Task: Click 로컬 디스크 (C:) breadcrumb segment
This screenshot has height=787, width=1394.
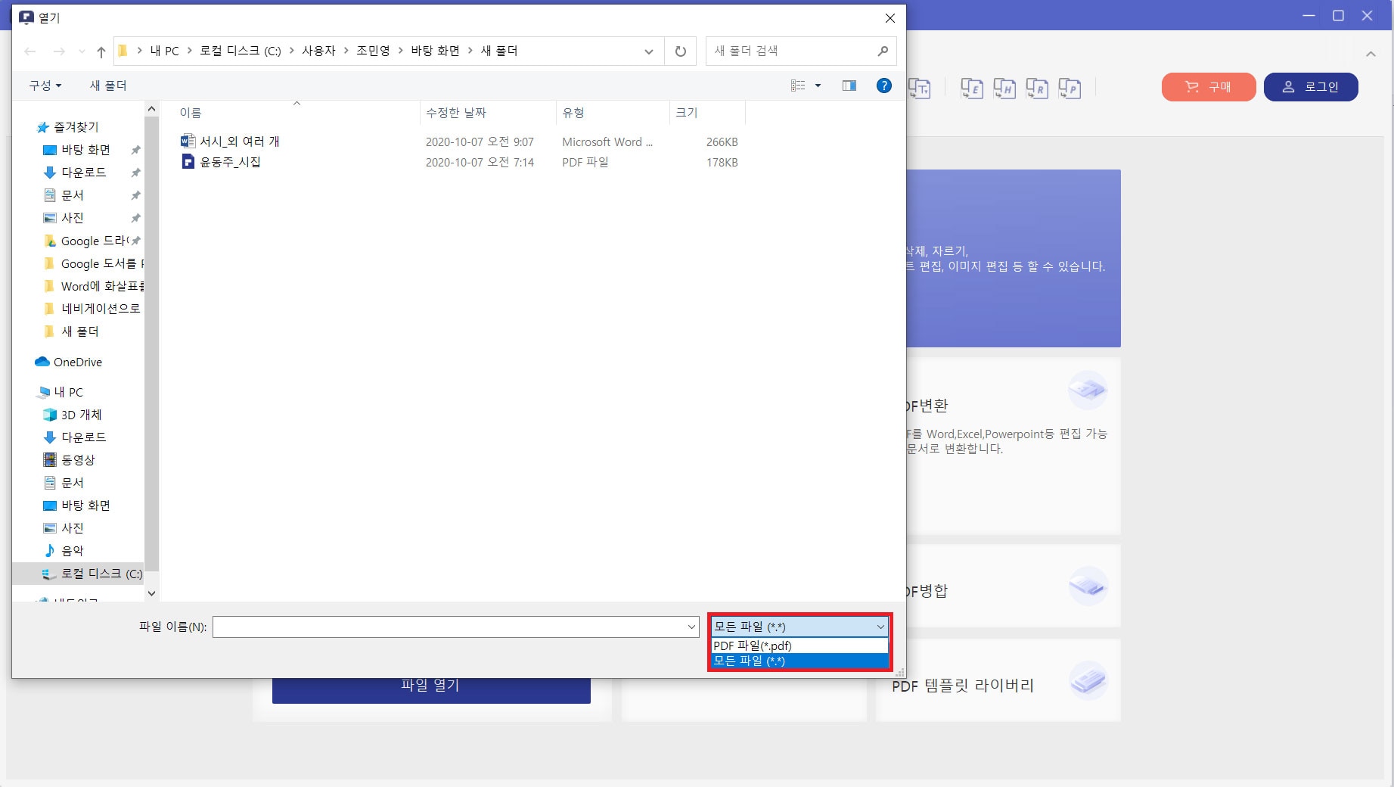Action: pos(241,51)
